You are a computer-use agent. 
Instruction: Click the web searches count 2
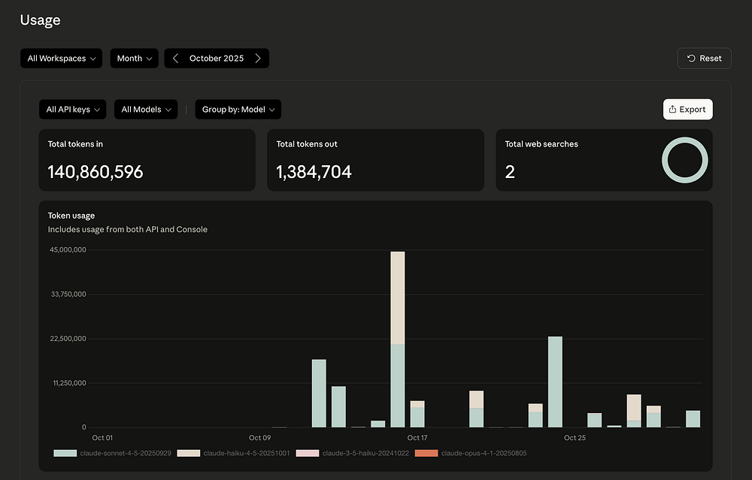[x=510, y=172]
